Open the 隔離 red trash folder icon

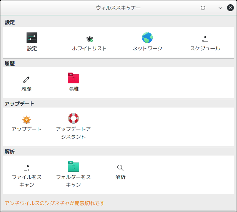coord(73,78)
